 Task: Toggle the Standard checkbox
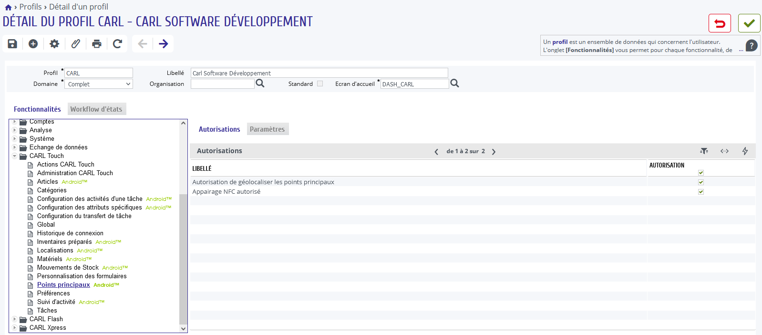click(320, 84)
